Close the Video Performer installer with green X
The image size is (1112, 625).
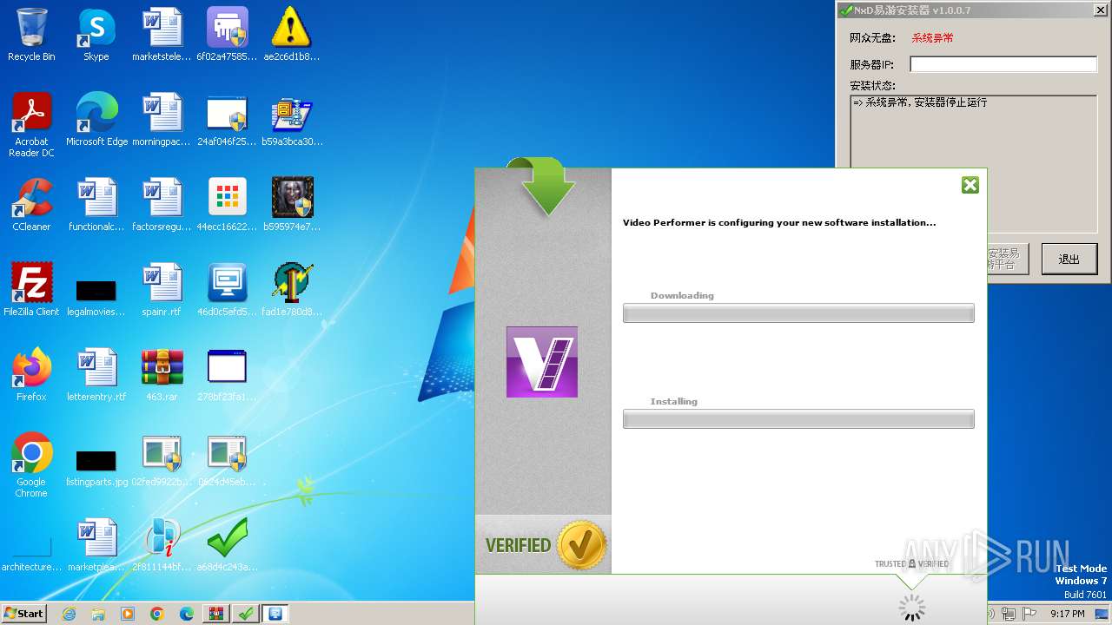click(970, 185)
